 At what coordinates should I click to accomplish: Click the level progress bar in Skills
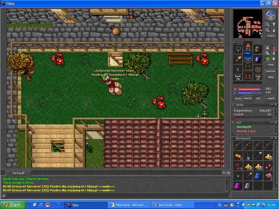click(x=252, y=117)
